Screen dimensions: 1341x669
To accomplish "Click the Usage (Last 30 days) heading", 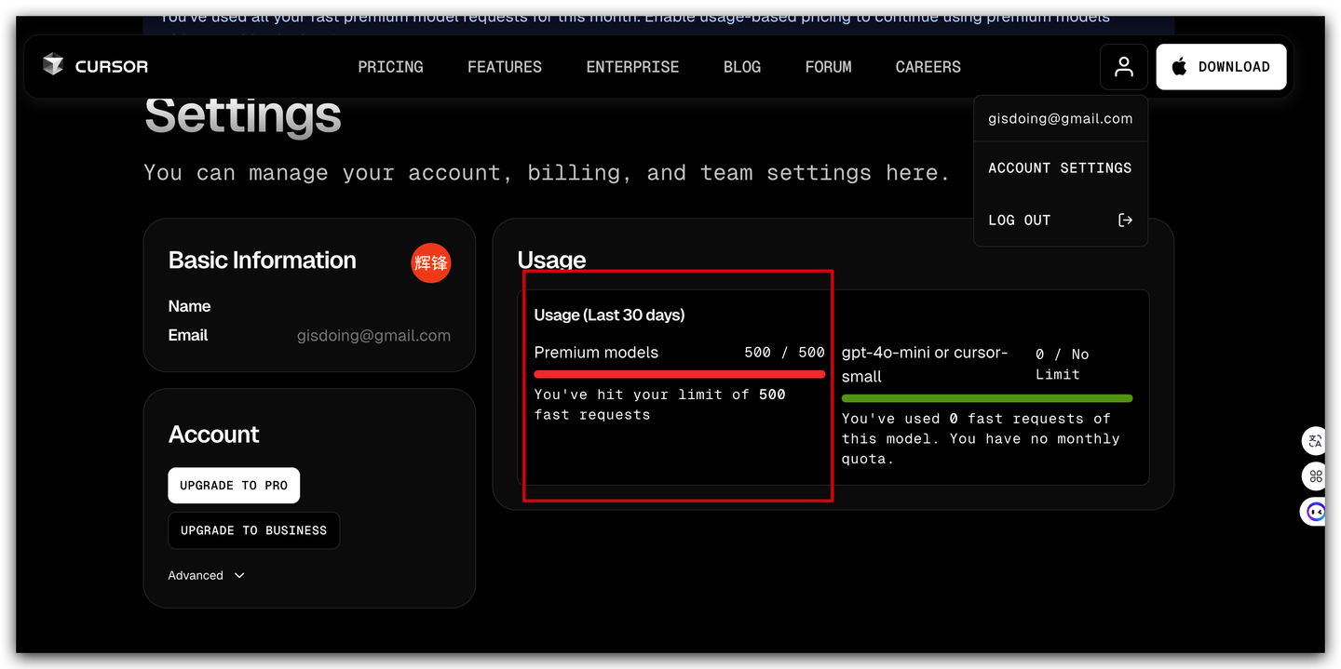I will click(x=609, y=315).
